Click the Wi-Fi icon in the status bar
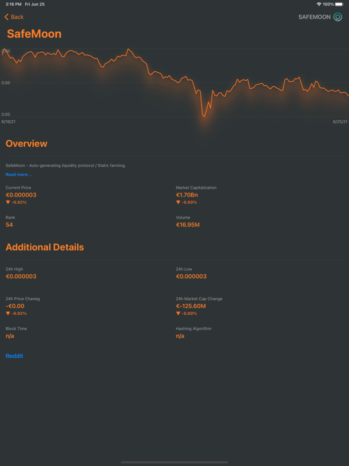The width and height of the screenshot is (349, 466). (319, 3)
